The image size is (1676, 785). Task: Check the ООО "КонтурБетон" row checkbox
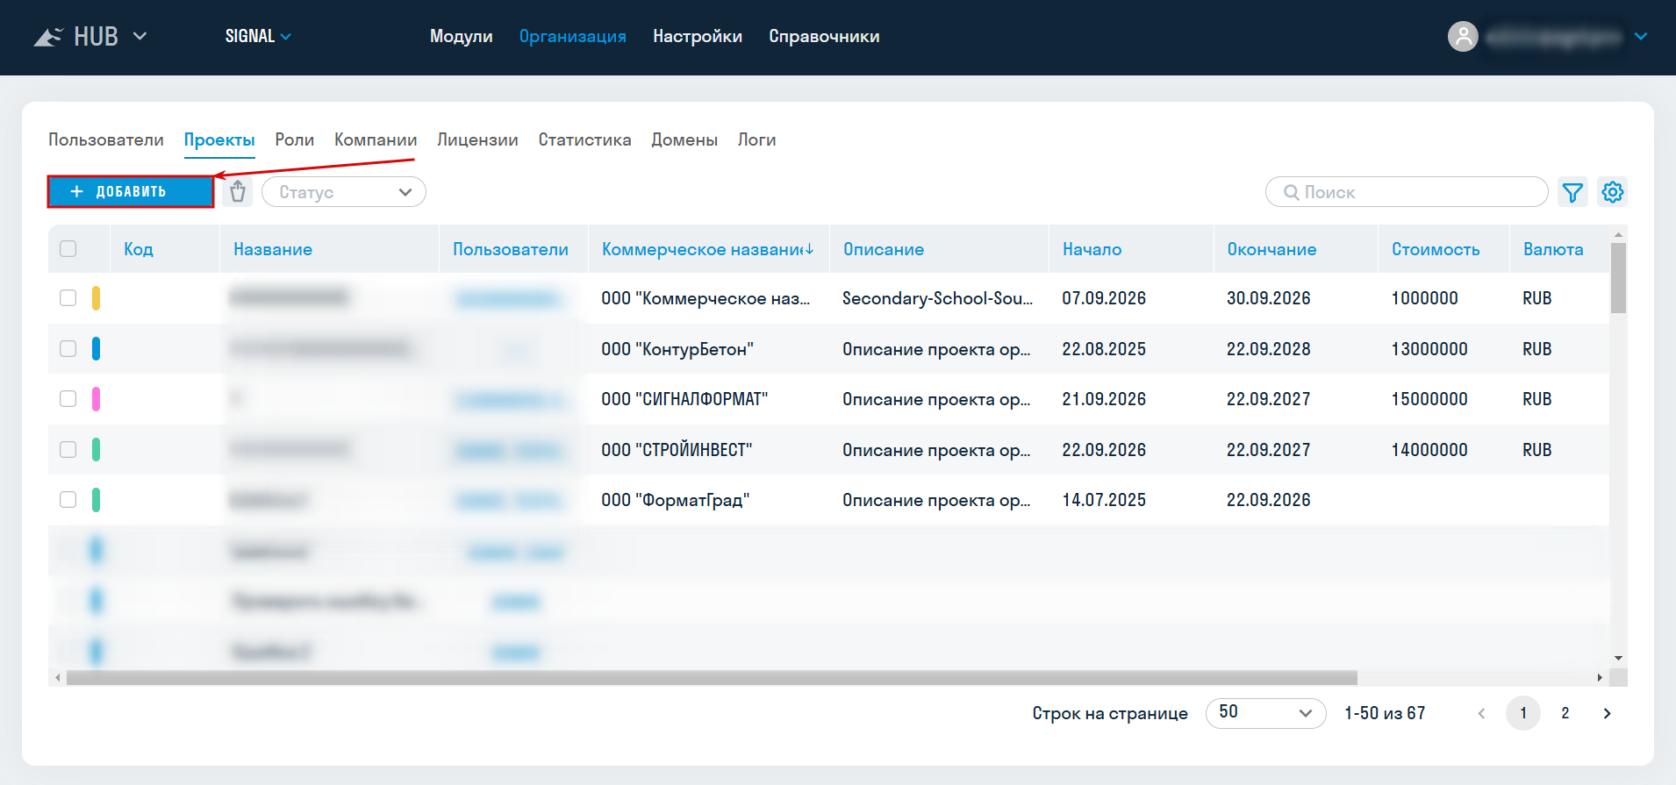[68, 349]
